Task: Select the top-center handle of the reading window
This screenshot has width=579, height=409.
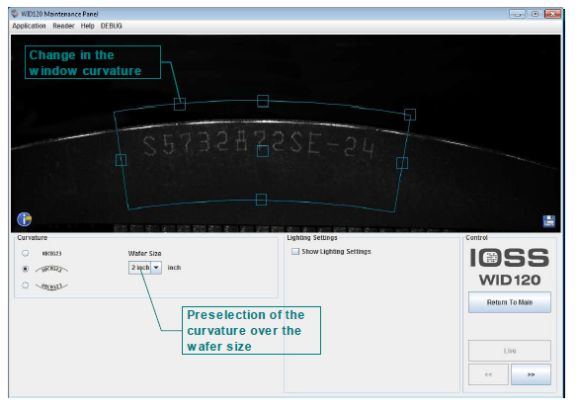Action: coord(263,101)
